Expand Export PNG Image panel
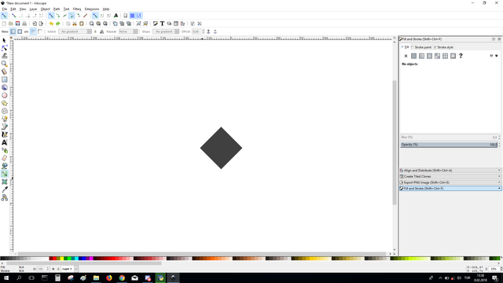 (450, 182)
